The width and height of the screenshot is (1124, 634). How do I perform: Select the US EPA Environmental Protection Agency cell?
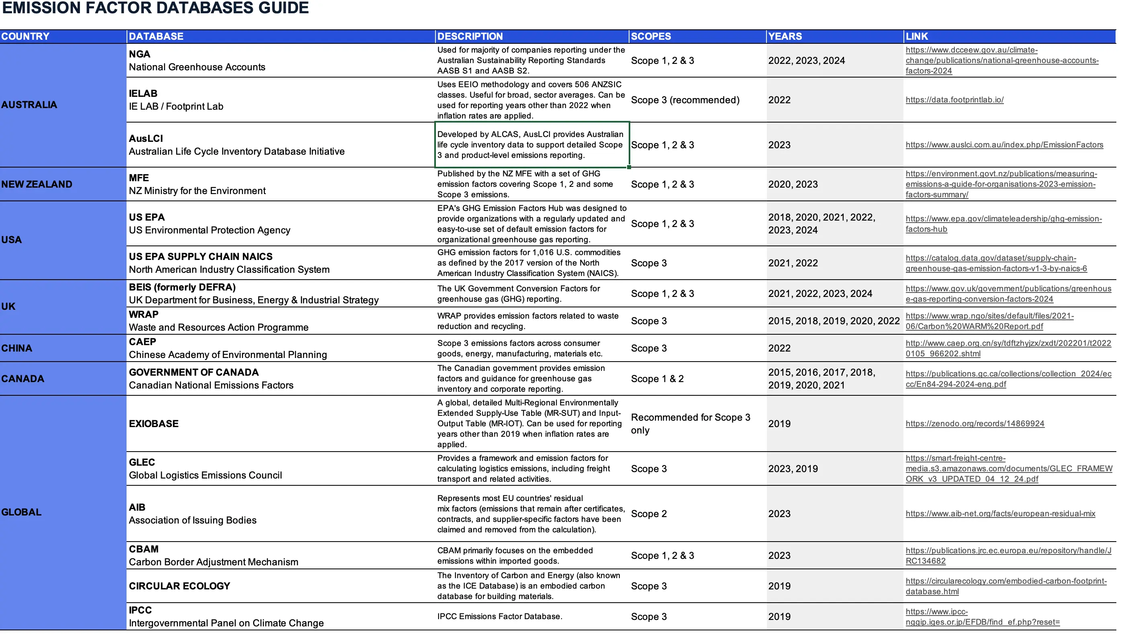(281, 224)
